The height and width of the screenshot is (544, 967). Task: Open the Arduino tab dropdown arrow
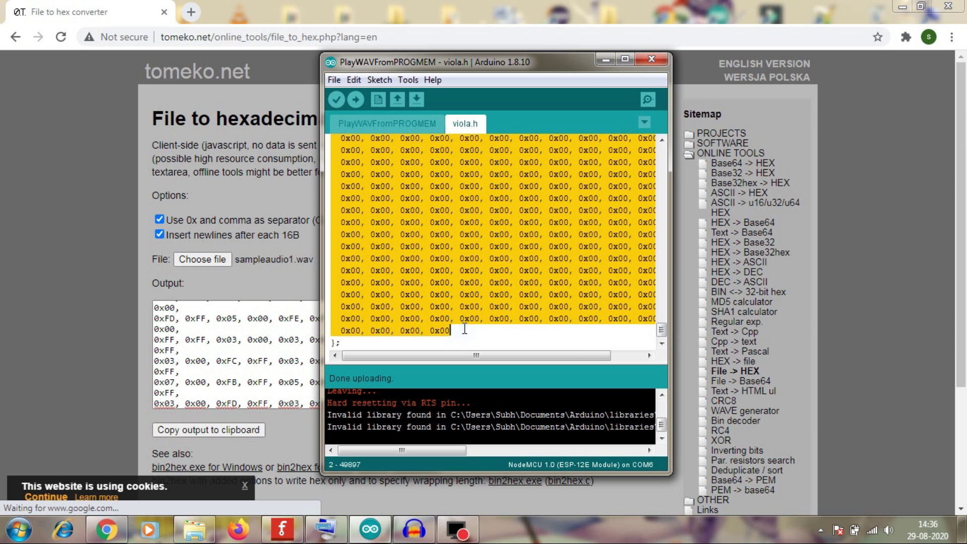tap(644, 122)
